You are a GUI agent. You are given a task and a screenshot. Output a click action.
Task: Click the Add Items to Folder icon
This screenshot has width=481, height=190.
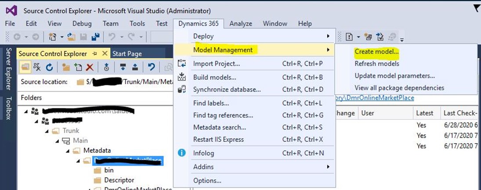click(x=78, y=67)
